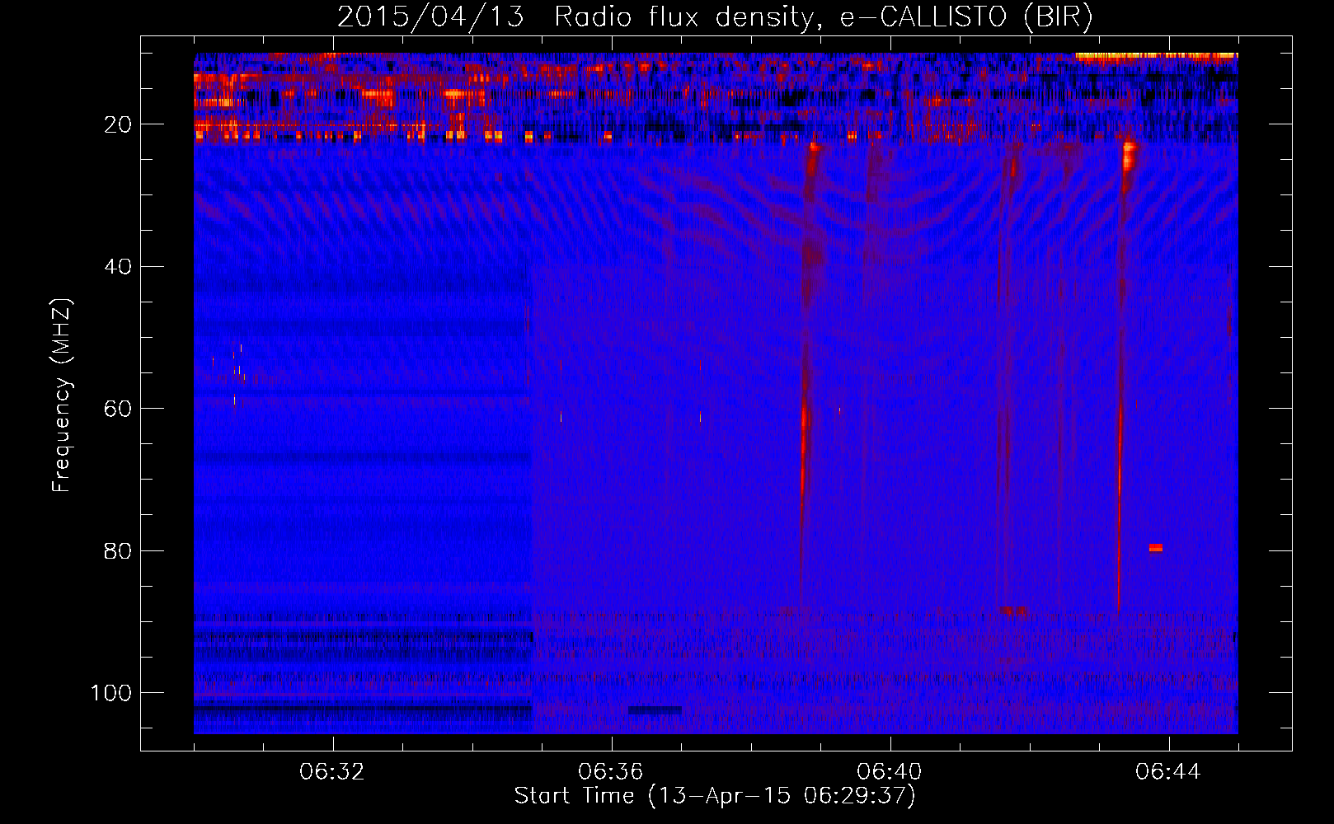Click the 06:36 time tick label
The height and width of the screenshot is (824, 1334).
point(611,772)
